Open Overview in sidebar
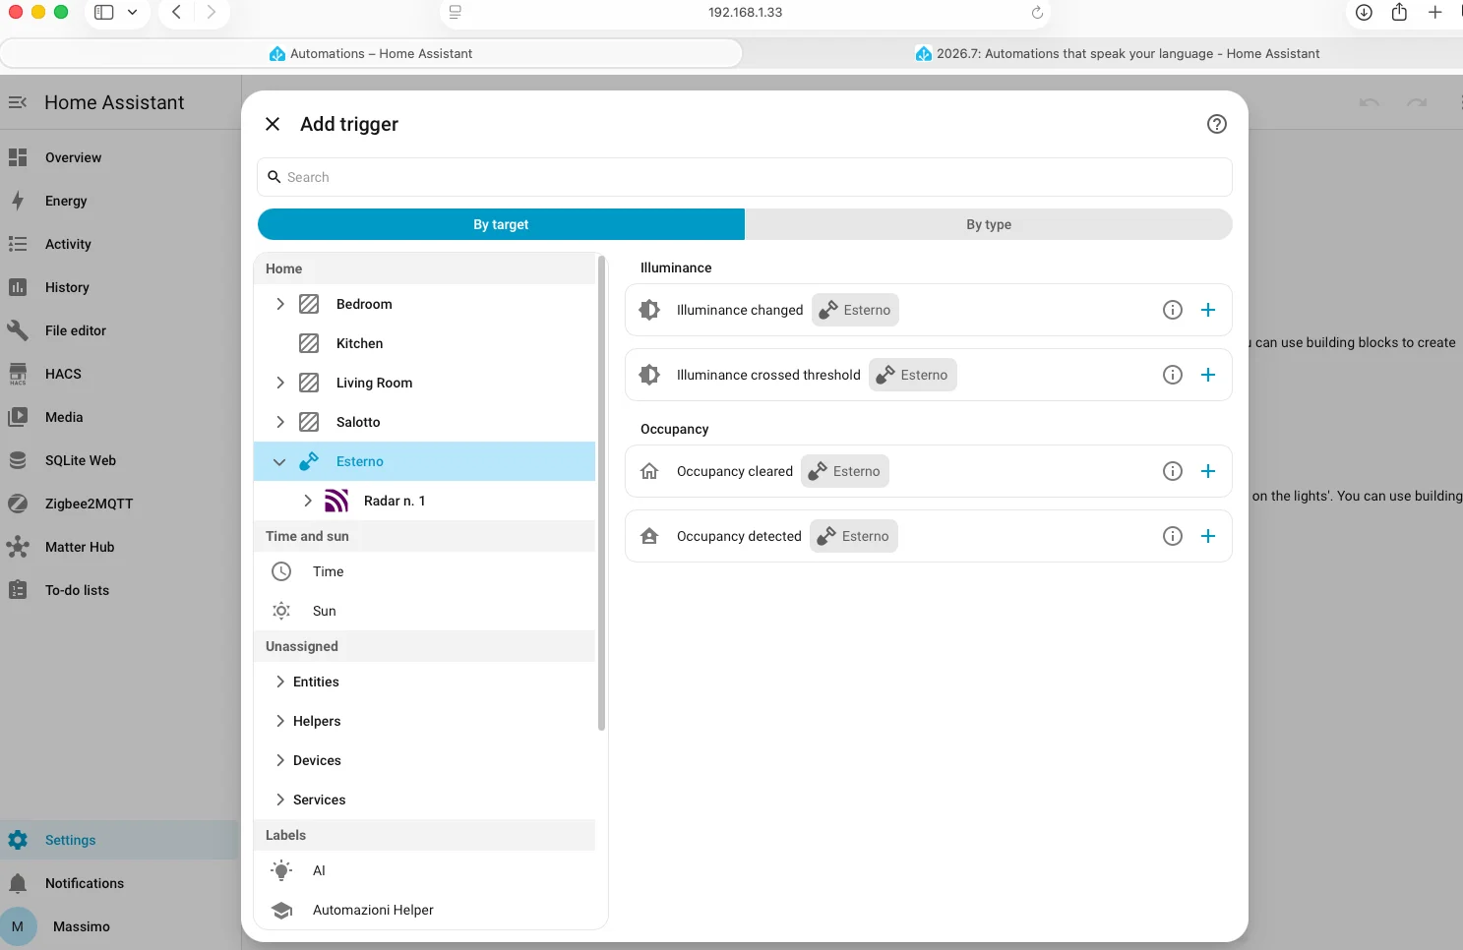The width and height of the screenshot is (1463, 950). click(x=119, y=157)
